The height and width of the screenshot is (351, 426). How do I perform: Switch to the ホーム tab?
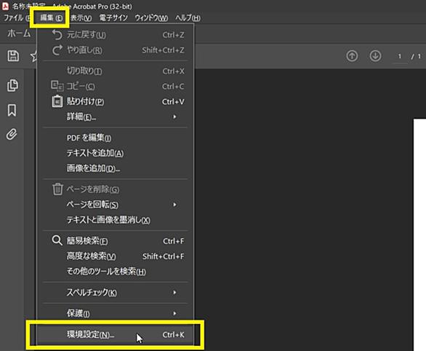click(19, 33)
